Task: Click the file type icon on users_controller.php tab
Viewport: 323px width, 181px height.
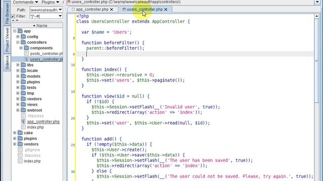Action: [x=124, y=10]
